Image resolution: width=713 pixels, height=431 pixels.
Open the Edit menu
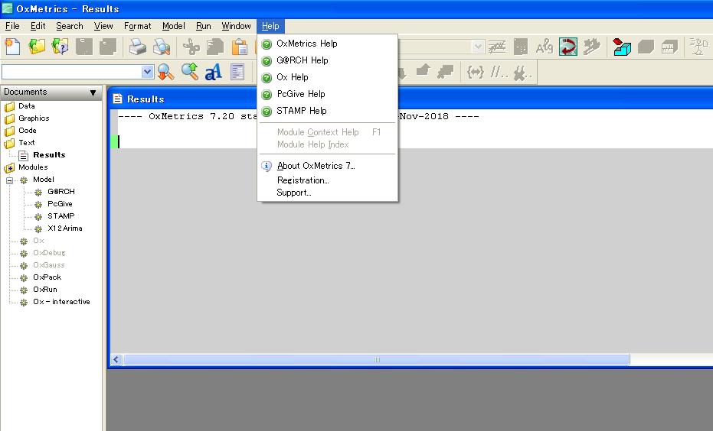click(x=38, y=26)
